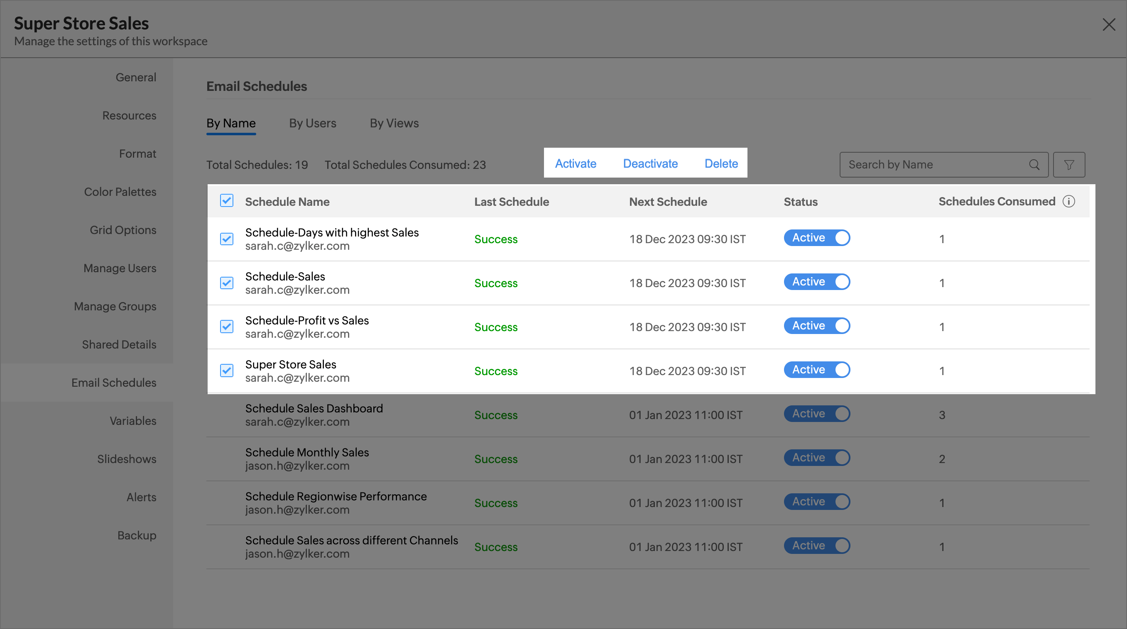Open Color Palettes in sidebar
The image size is (1127, 629).
pyautogui.click(x=120, y=192)
